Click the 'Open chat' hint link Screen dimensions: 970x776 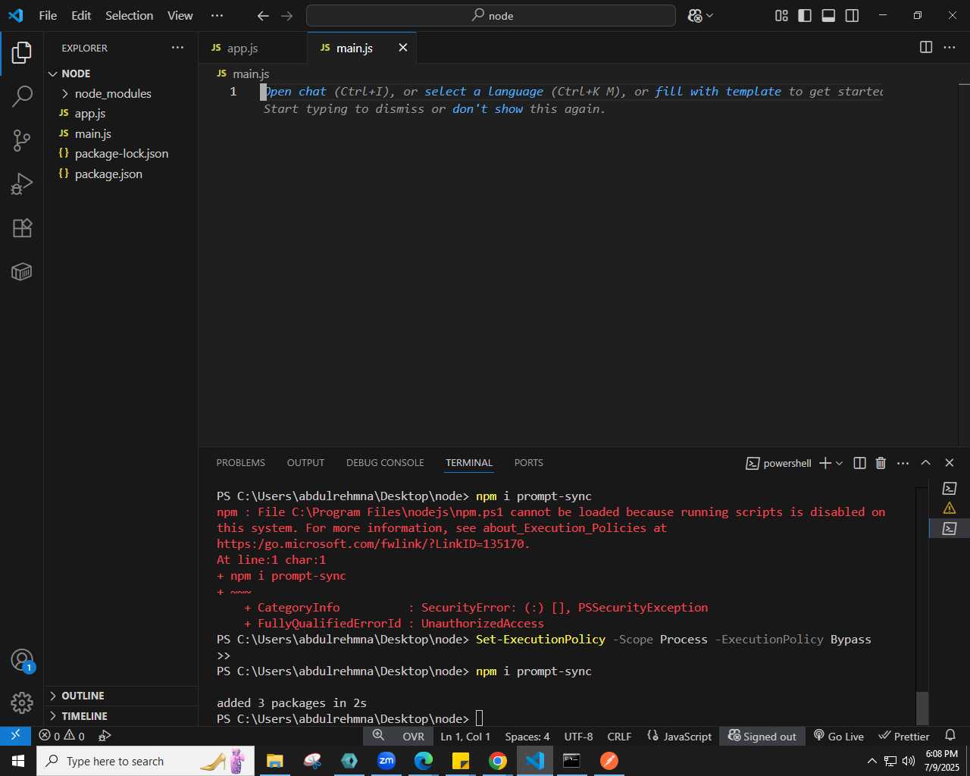pyautogui.click(x=295, y=91)
